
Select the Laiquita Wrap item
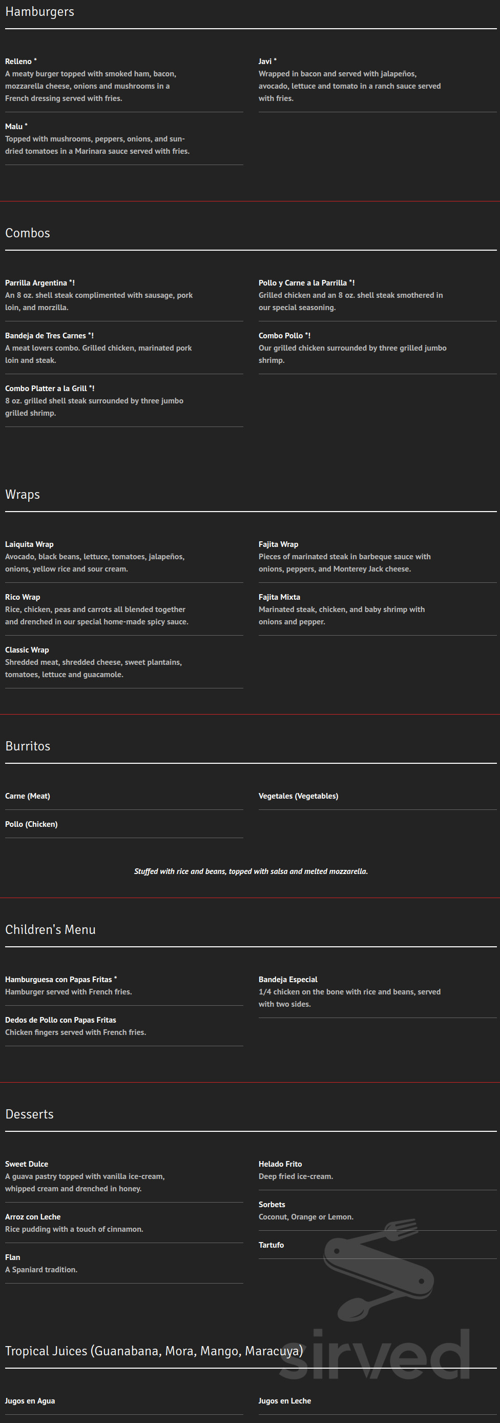pyautogui.click(x=29, y=544)
